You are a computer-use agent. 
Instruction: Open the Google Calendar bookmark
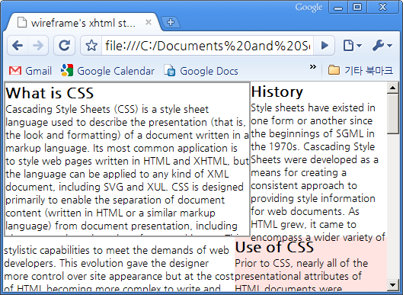(107, 71)
